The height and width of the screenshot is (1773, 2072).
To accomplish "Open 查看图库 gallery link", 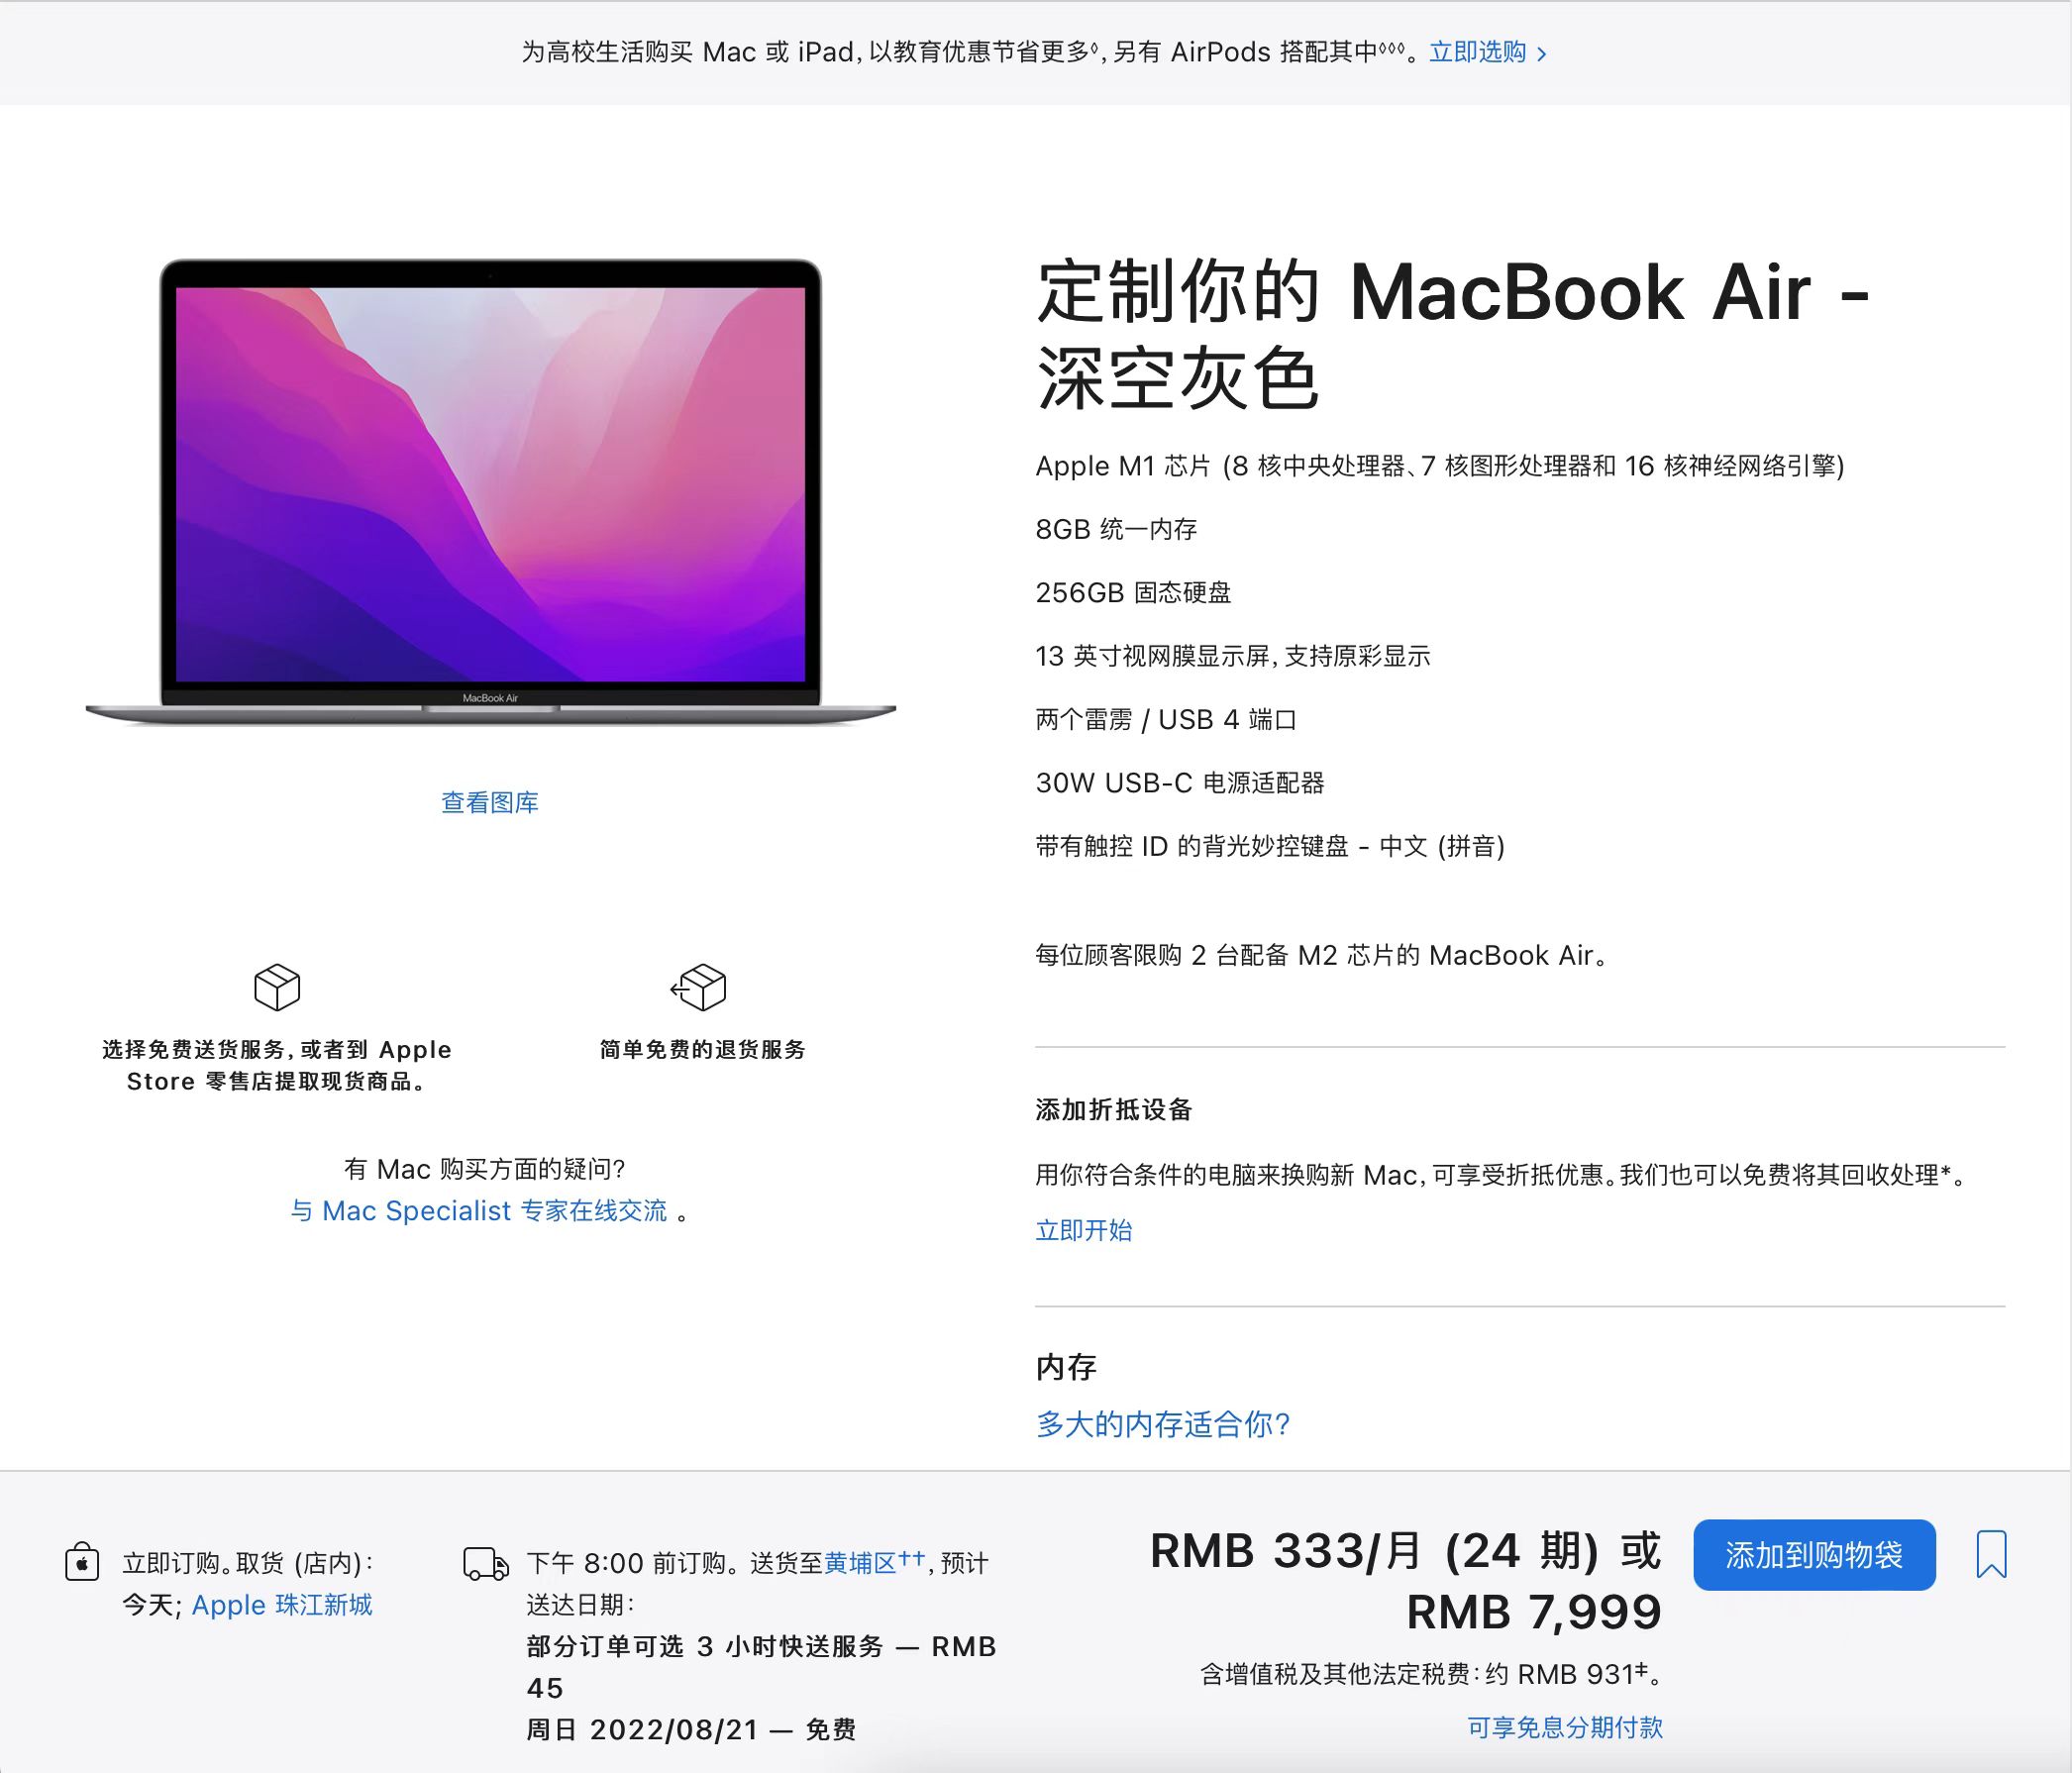I will (490, 802).
